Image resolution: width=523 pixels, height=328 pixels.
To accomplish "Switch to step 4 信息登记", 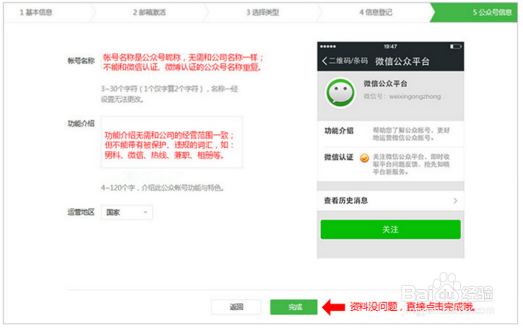I will point(376,13).
